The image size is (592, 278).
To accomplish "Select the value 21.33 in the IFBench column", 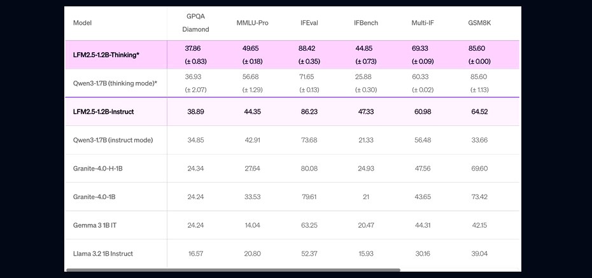I will pos(366,140).
